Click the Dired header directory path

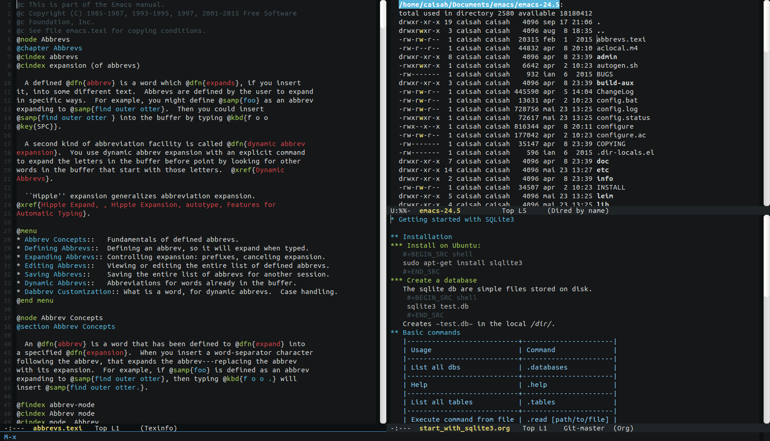[x=479, y=5]
